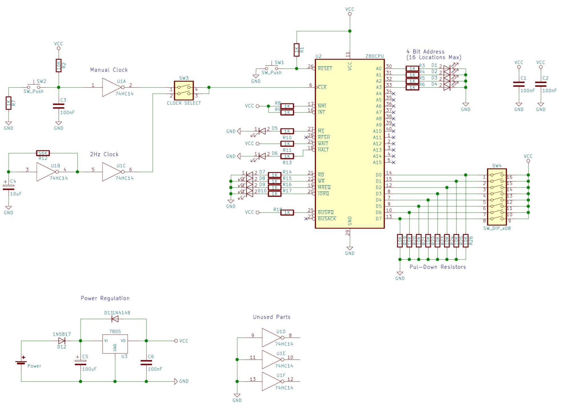Click the D11 1N4148 diode

(115, 319)
